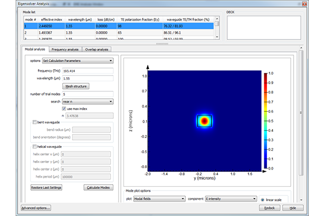
Task: Click the frequency (THz) input field
Action: click(87, 71)
